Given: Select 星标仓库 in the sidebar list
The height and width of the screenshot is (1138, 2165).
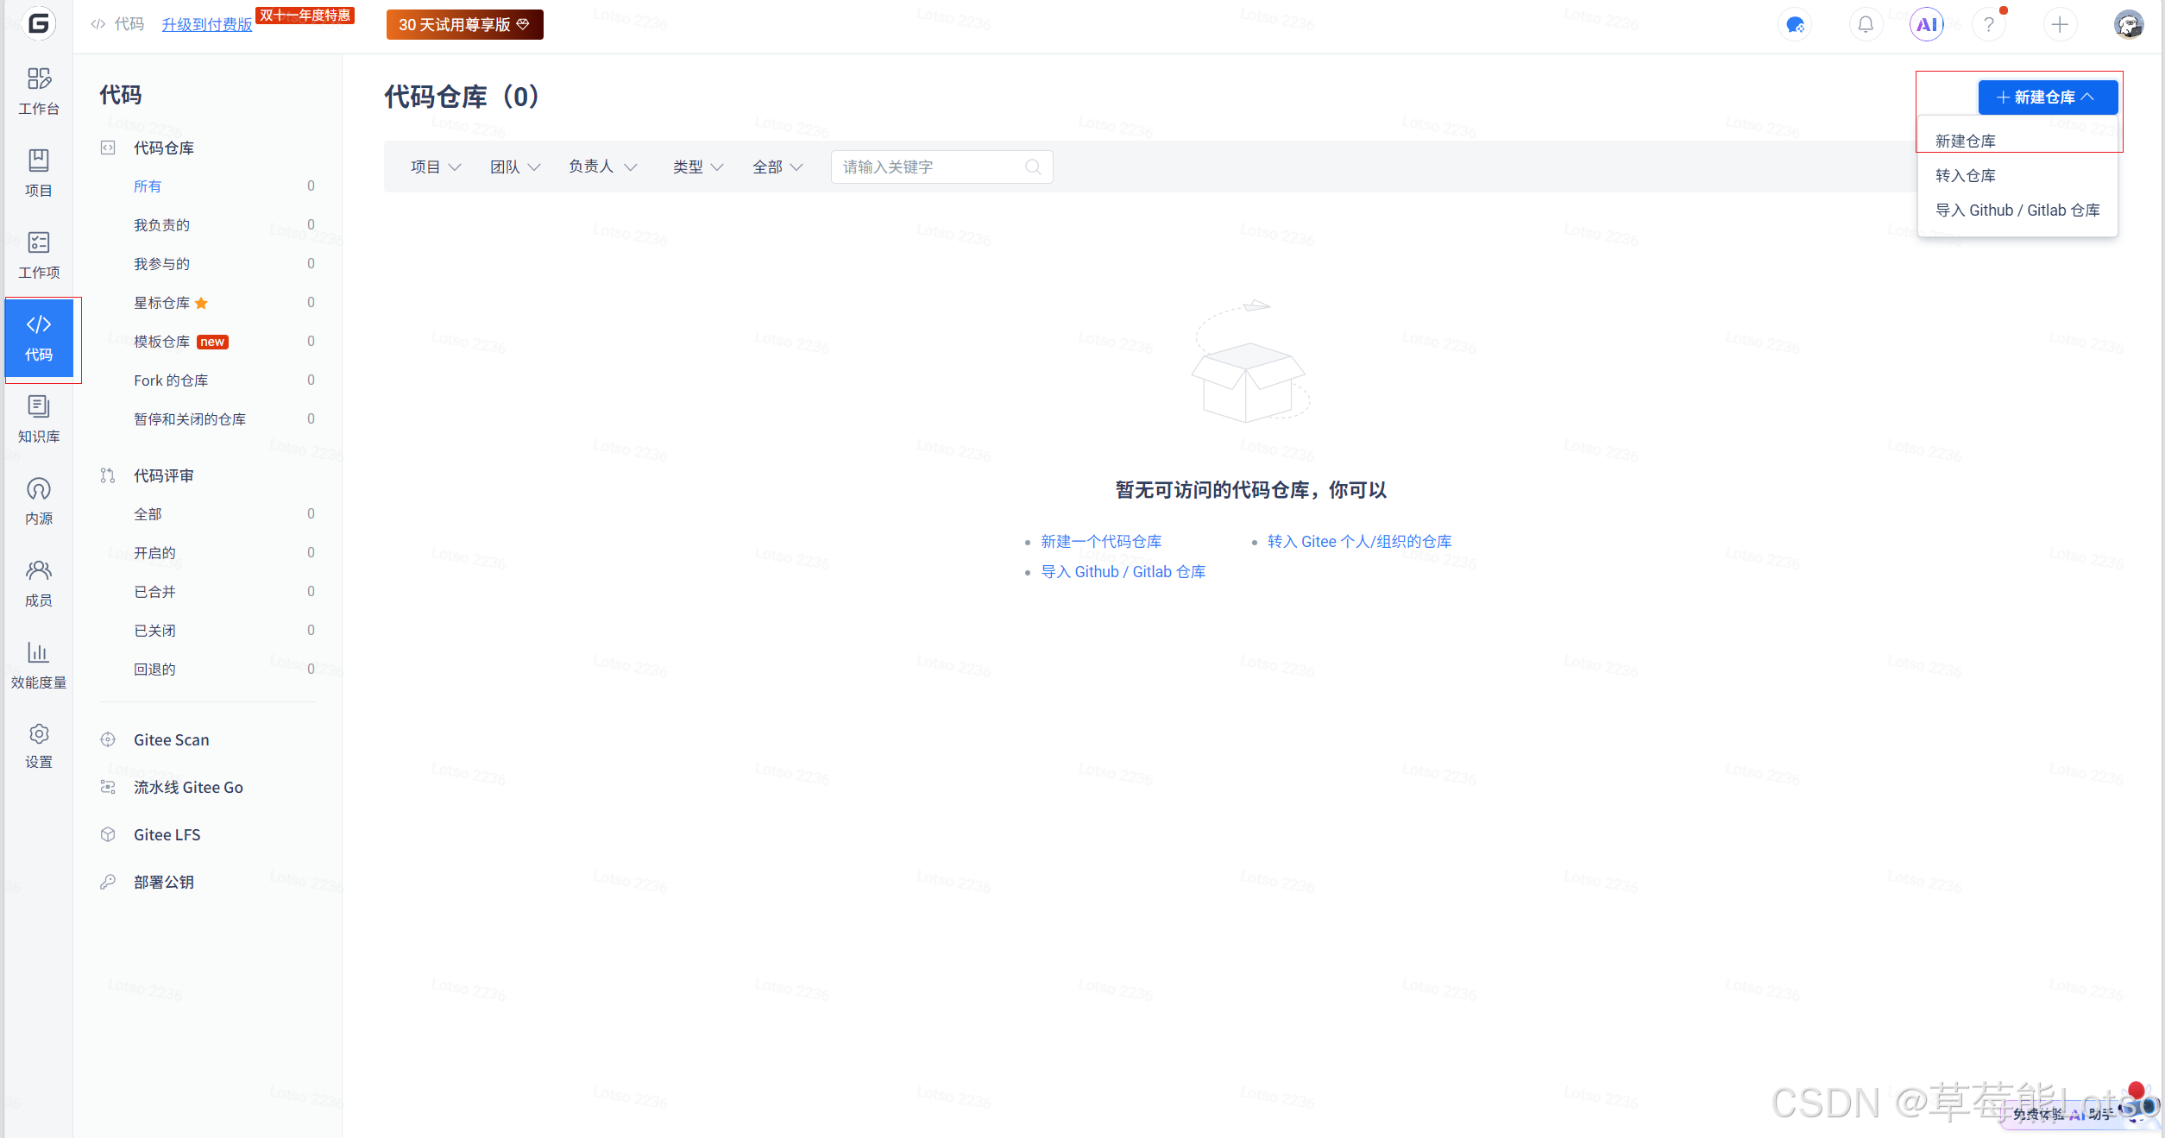Looking at the screenshot, I should [162, 303].
